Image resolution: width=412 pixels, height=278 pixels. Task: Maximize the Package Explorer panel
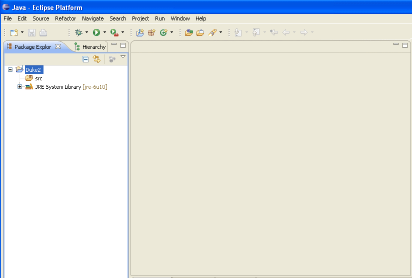pos(123,45)
